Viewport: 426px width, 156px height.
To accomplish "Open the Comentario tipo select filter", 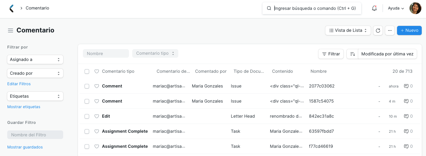I will click(x=155, y=53).
